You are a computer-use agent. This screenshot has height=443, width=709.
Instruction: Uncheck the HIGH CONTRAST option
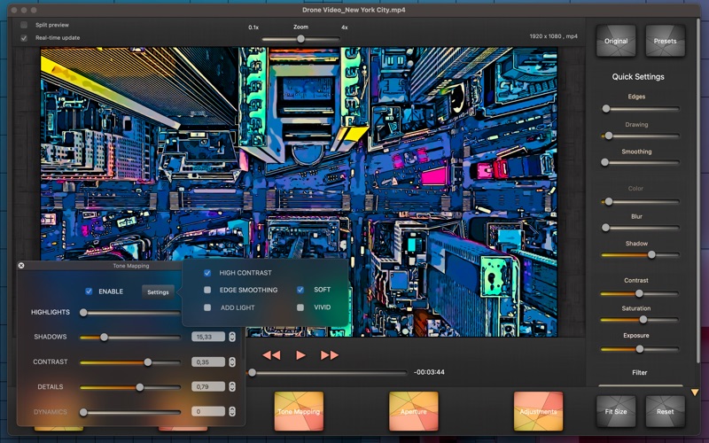coord(207,273)
